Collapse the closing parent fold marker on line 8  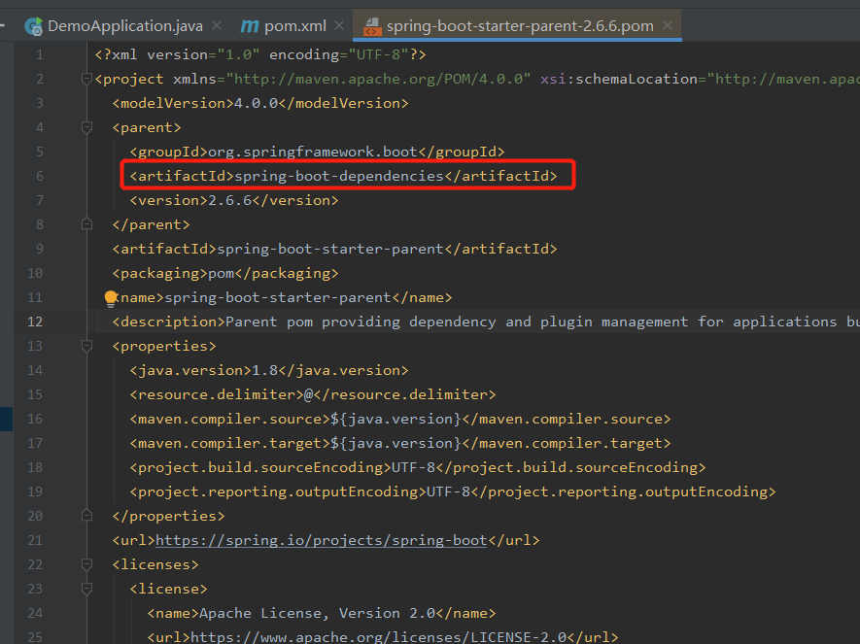tap(86, 224)
